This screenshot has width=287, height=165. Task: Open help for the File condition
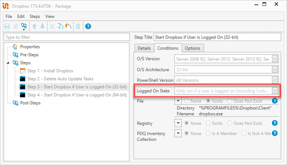[x=275, y=101]
